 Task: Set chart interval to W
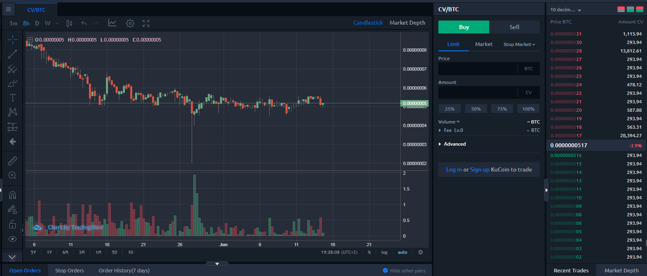pyautogui.click(x=48, y=23)
